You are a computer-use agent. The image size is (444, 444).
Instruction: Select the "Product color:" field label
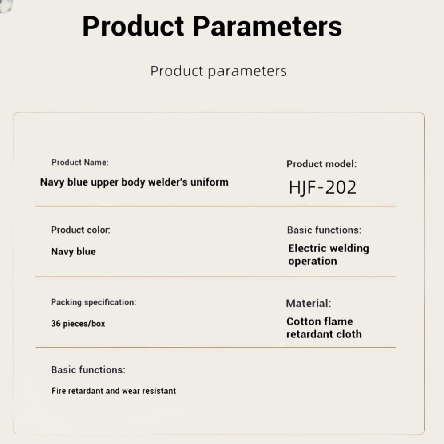[x=80, y=230]
